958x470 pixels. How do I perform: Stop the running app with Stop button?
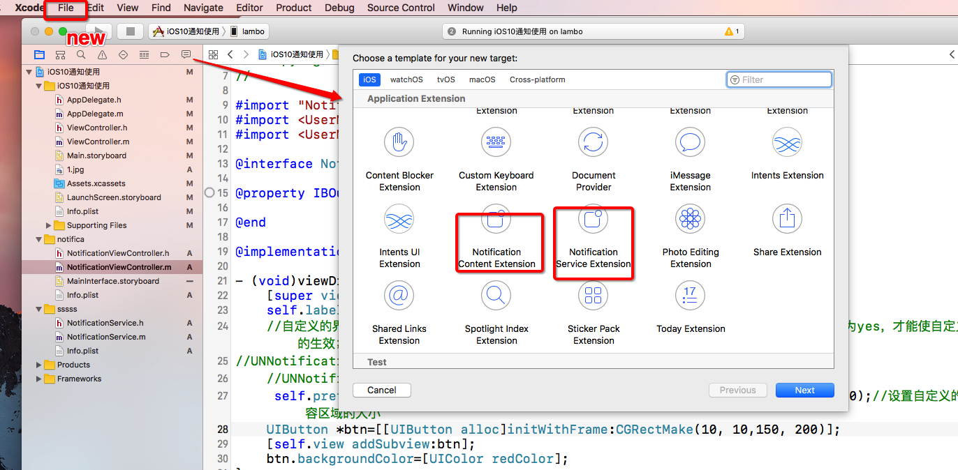(x=130, y=31)
